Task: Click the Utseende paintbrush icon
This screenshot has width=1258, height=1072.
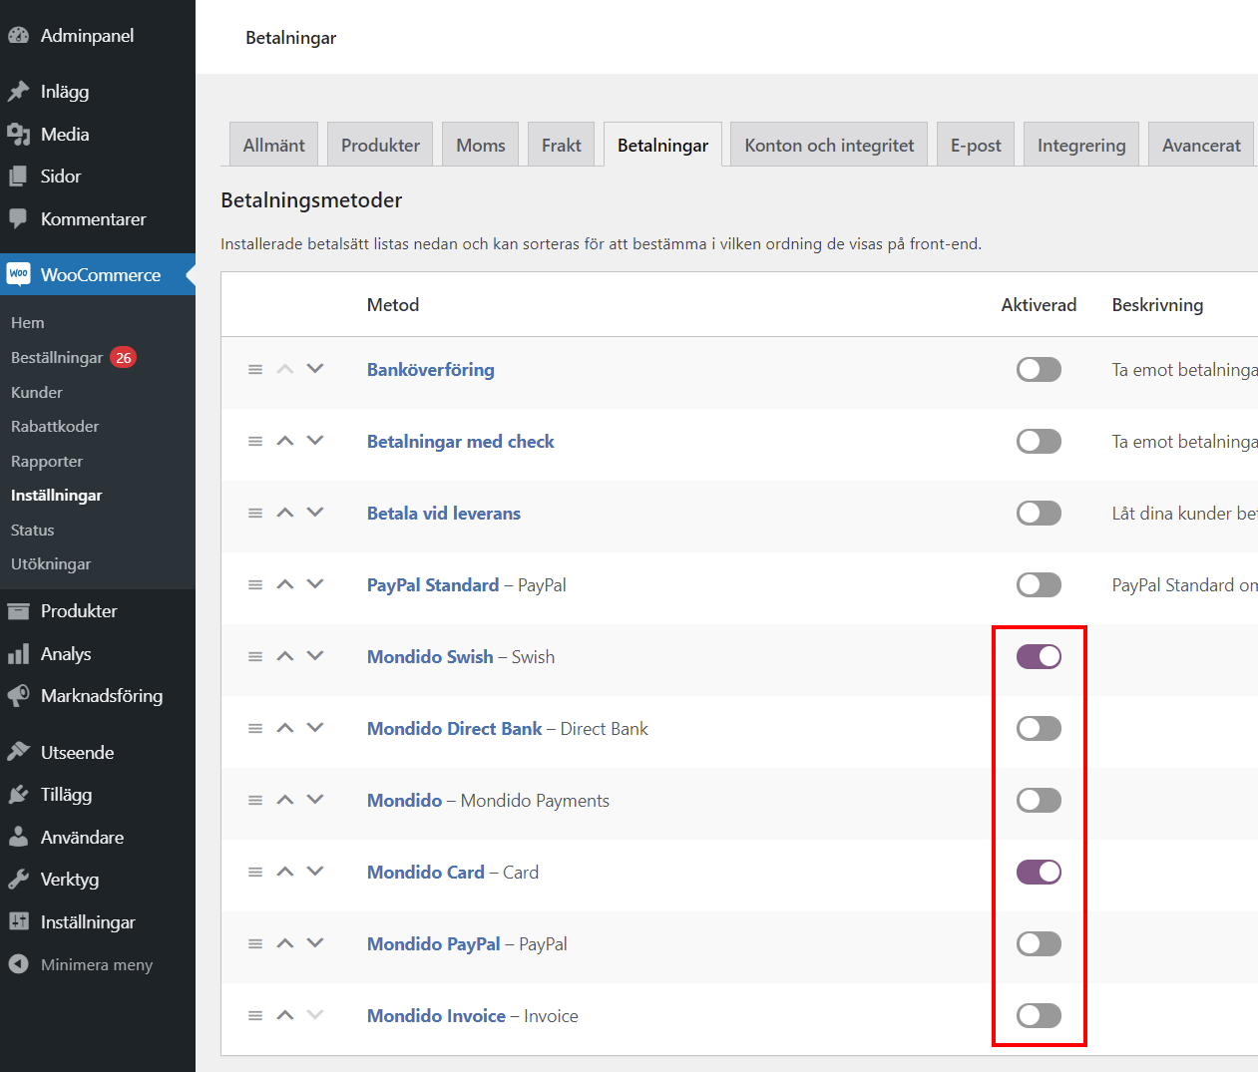Action: pyautogui.click(x=18, y=752)
